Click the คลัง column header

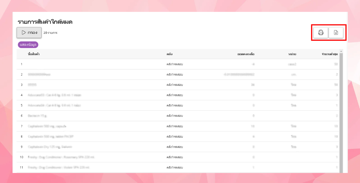pyautogui.click(x=170, y=54)
